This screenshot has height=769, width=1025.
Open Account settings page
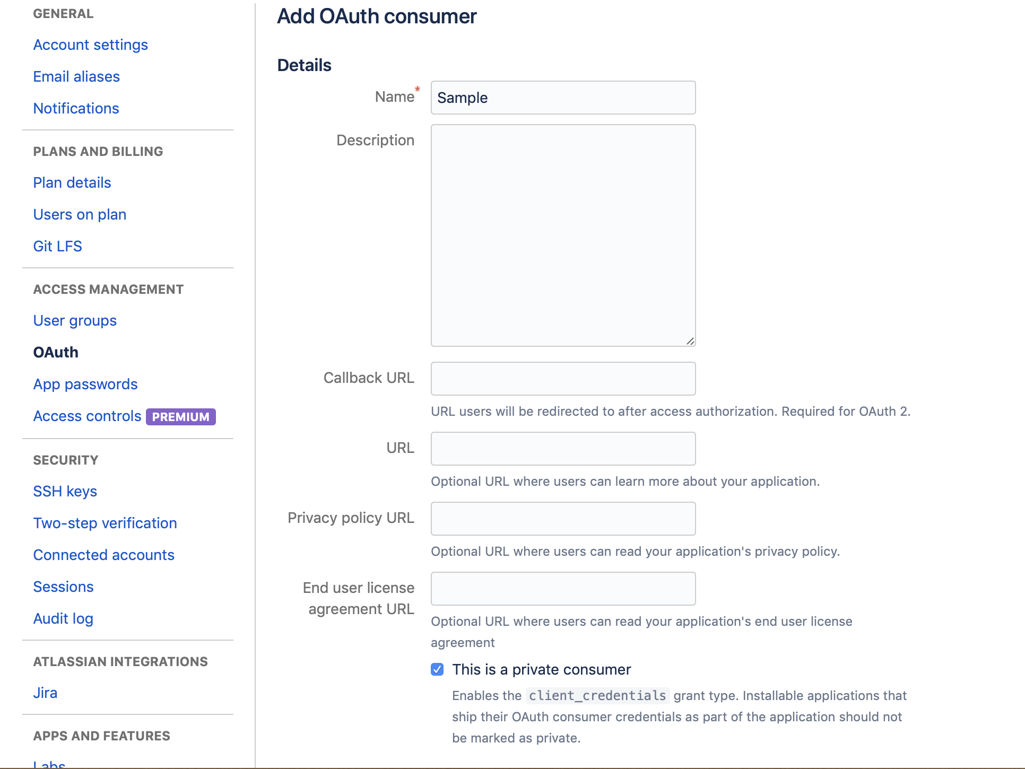point(91,45)
